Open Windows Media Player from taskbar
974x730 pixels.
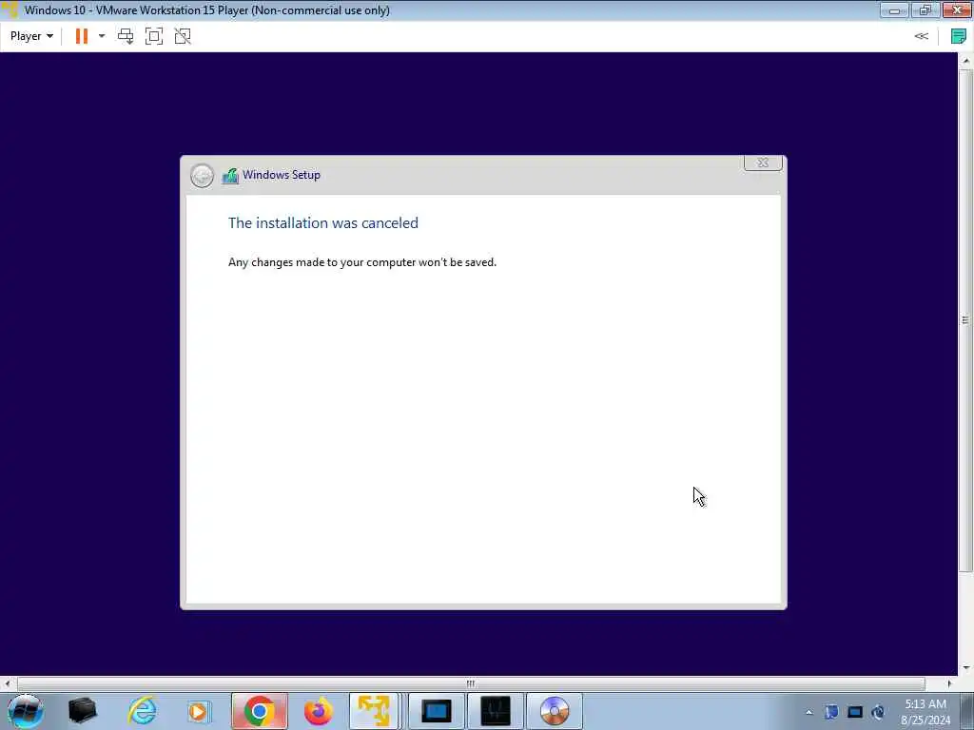coord(199,711)
